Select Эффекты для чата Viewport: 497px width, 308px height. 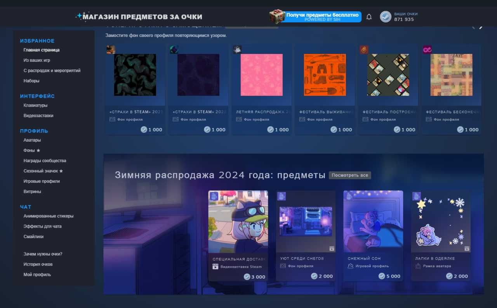click(x=42, y=226)
